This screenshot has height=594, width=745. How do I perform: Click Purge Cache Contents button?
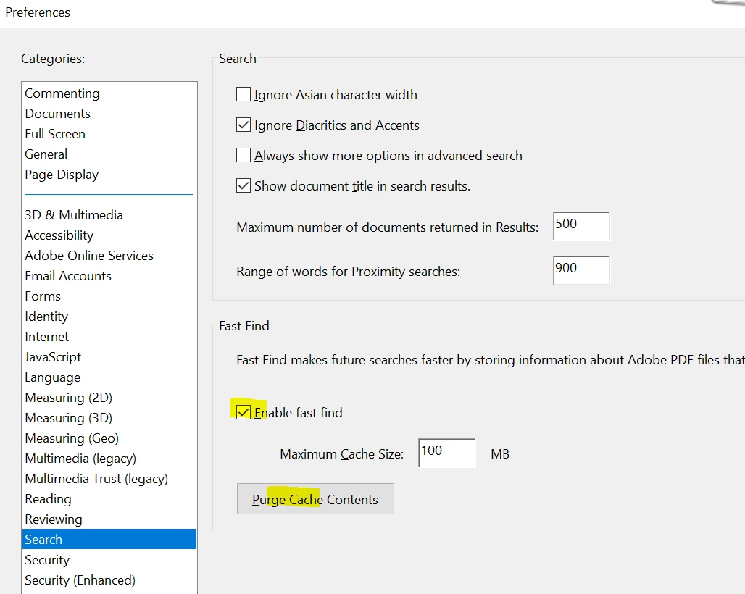315,499
